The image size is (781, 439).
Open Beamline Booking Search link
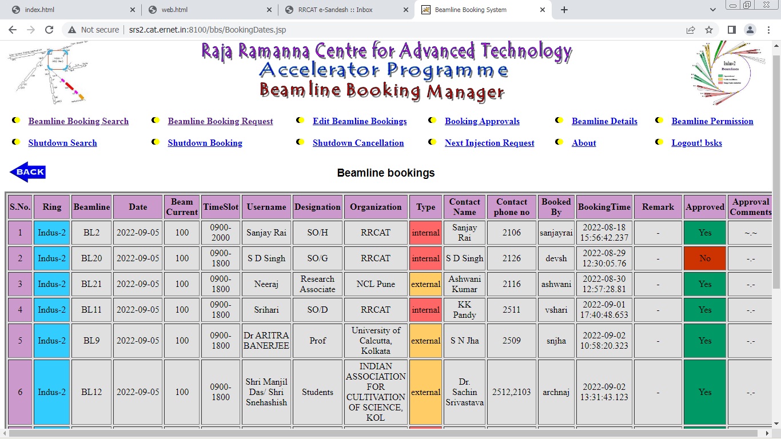pos(78,121)
